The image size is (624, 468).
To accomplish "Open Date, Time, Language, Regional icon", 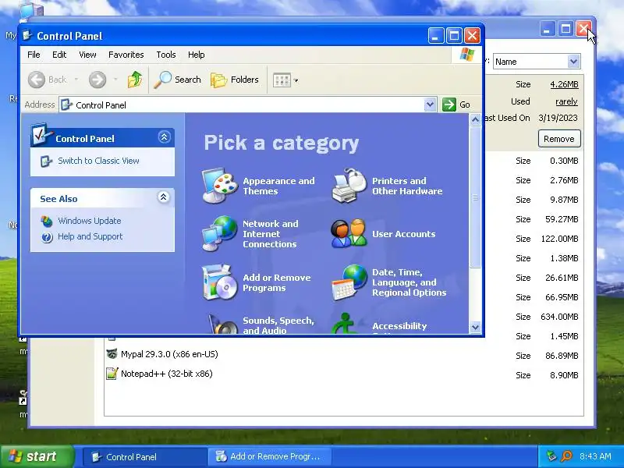I will (349, 282).
